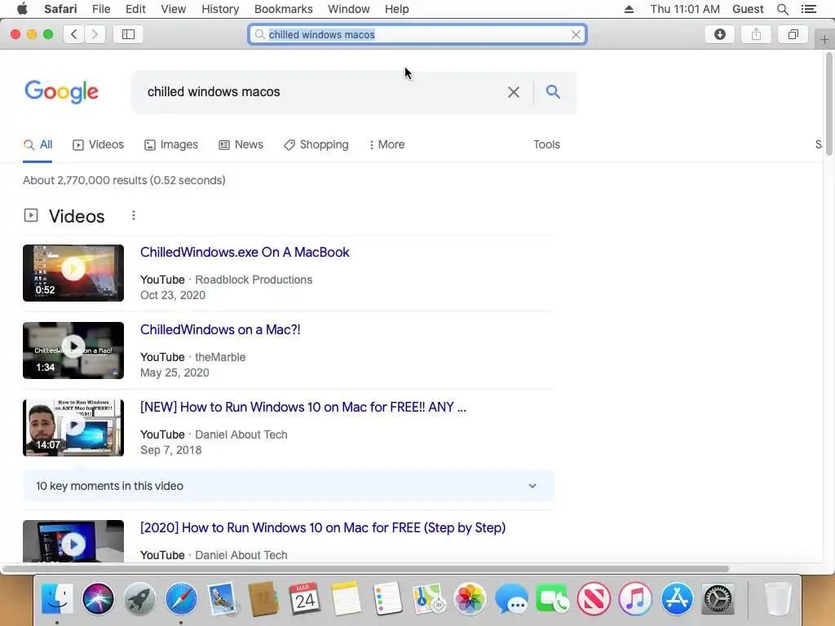Open the Bookmarks menu
The image size is (835, 626).
pyautogui.click(x=283, y=9)
